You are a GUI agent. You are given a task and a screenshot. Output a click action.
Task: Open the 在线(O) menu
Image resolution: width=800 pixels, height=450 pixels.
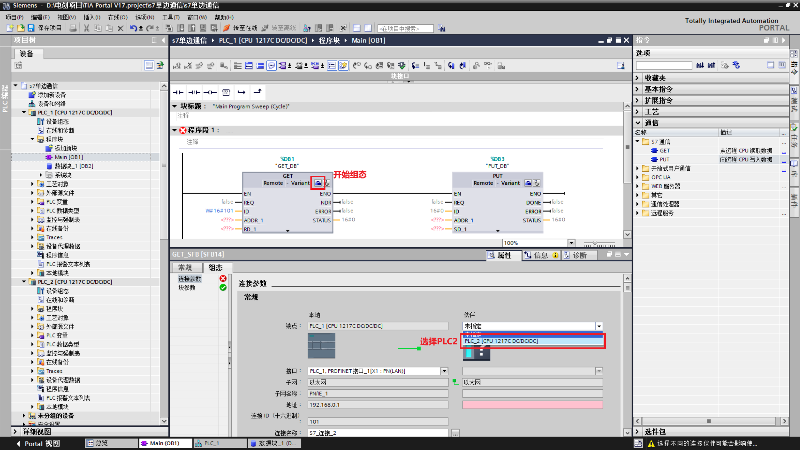(117, 17)
